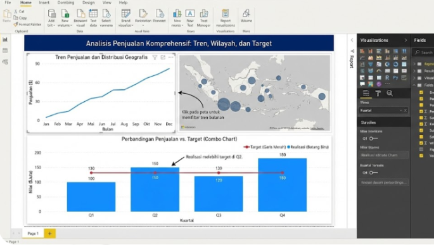Expand the yellow-highlighted table in Fields list
This screenshot has width=434, height=245.
tap(414, 64)
